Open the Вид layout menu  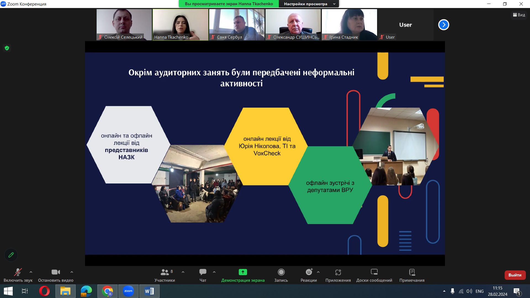519,15
